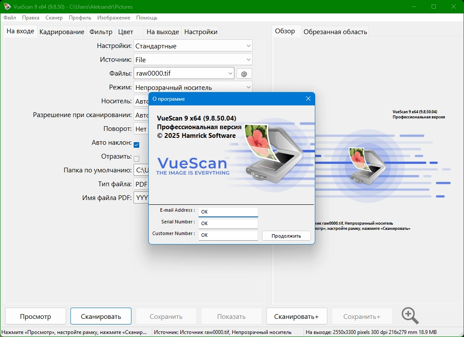Click VueScan app icon in title bar
The width and height of the screenshot is (464, 337).
click(x=7, y=6)
